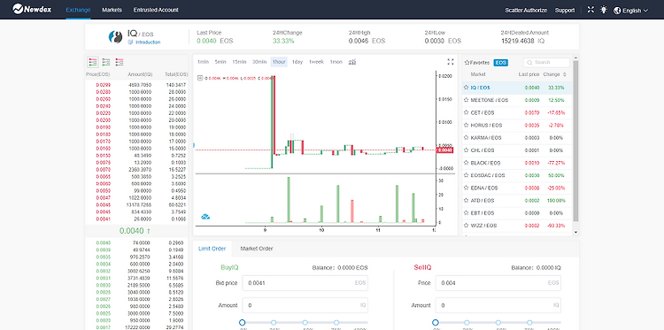
Task: Click the IQ token logo
Action: tap(115, 37)
